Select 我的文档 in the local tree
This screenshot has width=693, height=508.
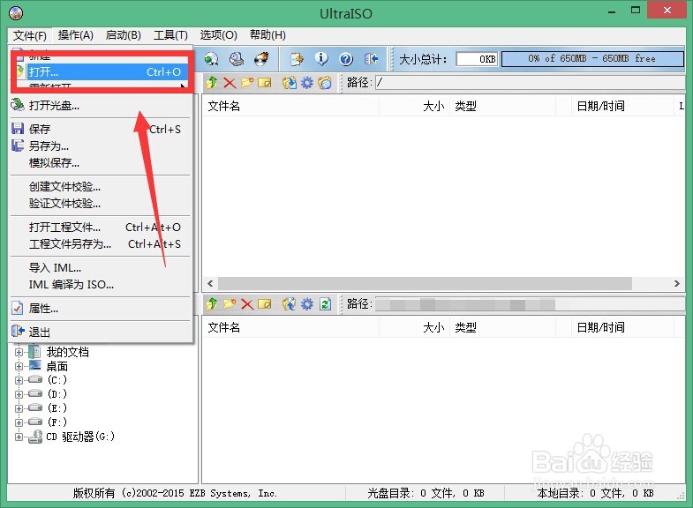[68, 352]
